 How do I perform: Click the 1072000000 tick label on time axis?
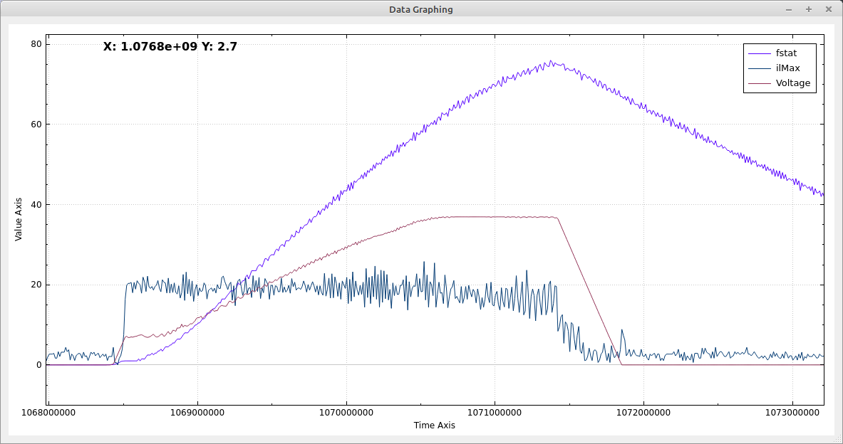point(643,413)
